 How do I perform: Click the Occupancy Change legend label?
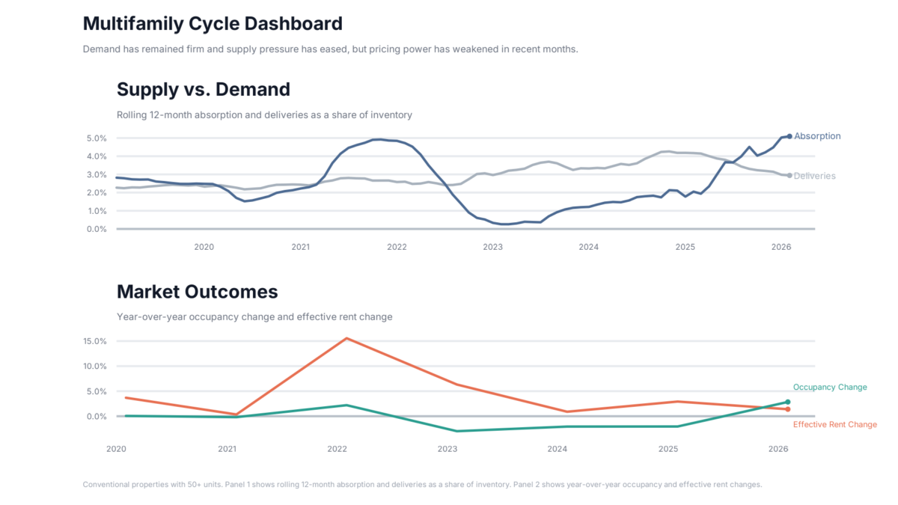pyautogui.click(x=830, y=388)
